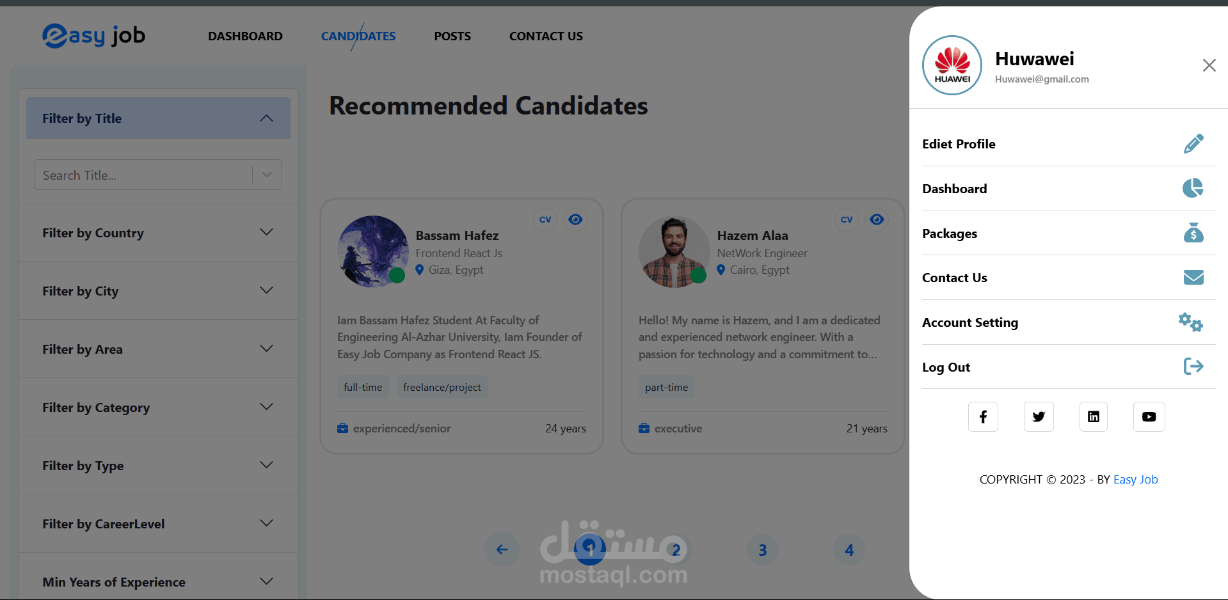1228x600 pixels.
Task: Click the pencil icon beside Ediet Profile
Action: point(1193,144)
